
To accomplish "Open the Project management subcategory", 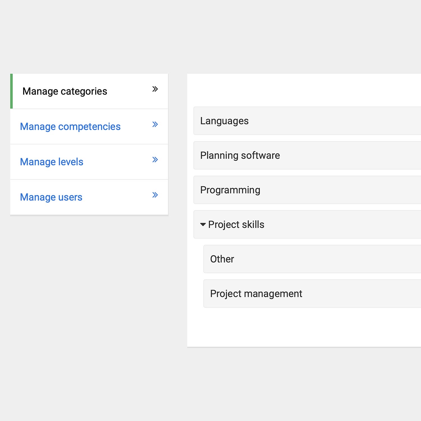I will click(x=281, y=294).
